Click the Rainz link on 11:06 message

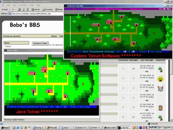click(151, 77)
